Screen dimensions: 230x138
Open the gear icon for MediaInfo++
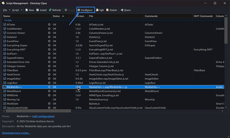[49, 87]
